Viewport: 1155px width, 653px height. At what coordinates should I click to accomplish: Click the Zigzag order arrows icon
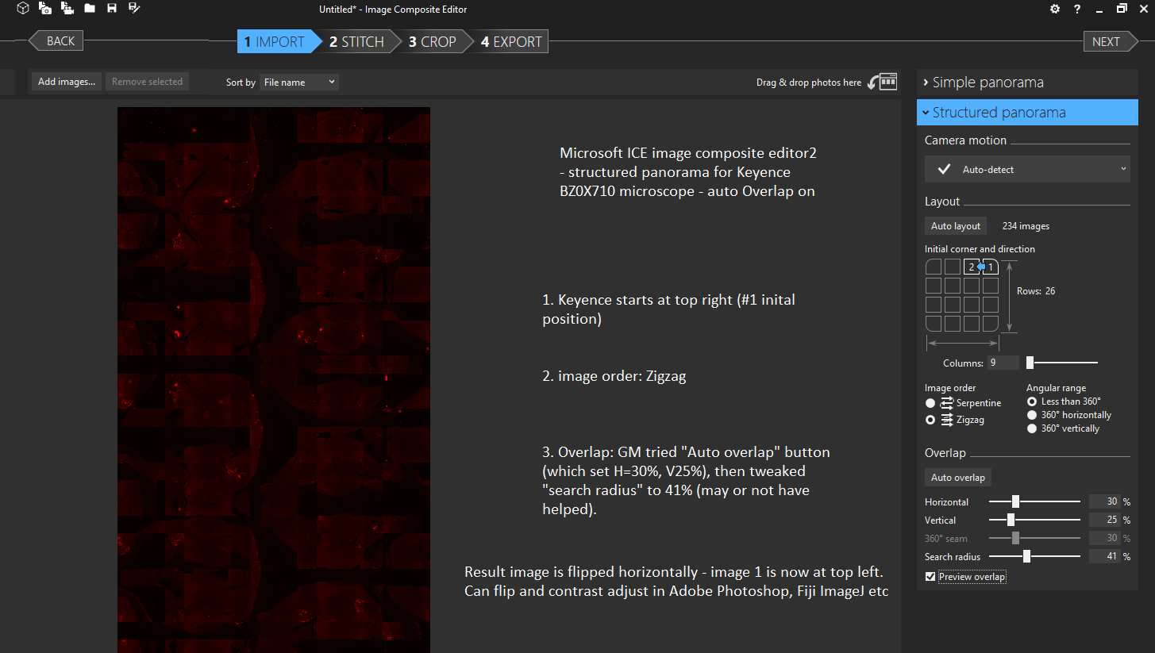946,420
